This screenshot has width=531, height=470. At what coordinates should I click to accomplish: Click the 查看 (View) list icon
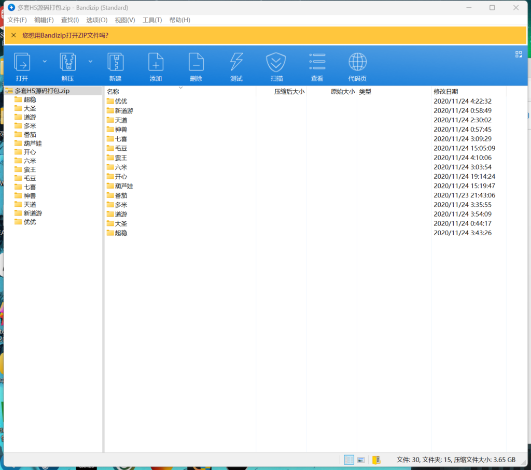(317, 63)
